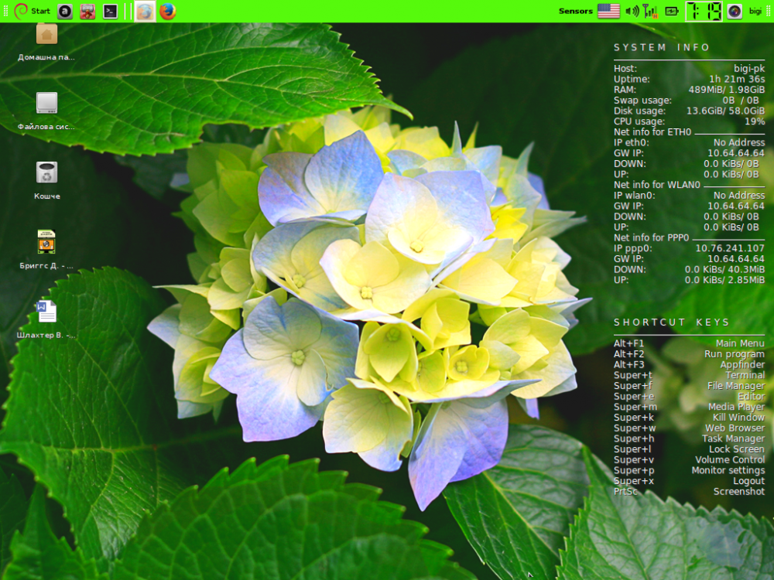The image size is (774, 580).
Task: Select the Бриггс Д. file icon
Action: coord(46,250)
